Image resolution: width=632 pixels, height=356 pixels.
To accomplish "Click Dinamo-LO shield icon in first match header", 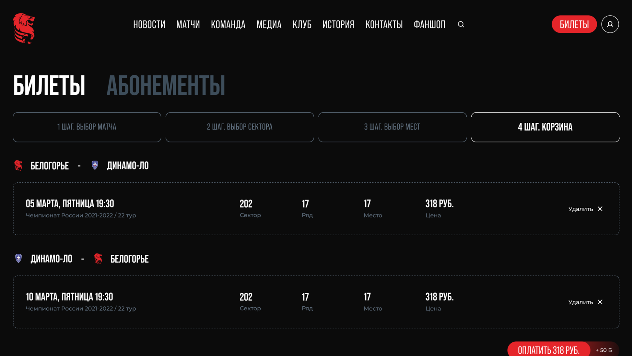I will [95, 165].
